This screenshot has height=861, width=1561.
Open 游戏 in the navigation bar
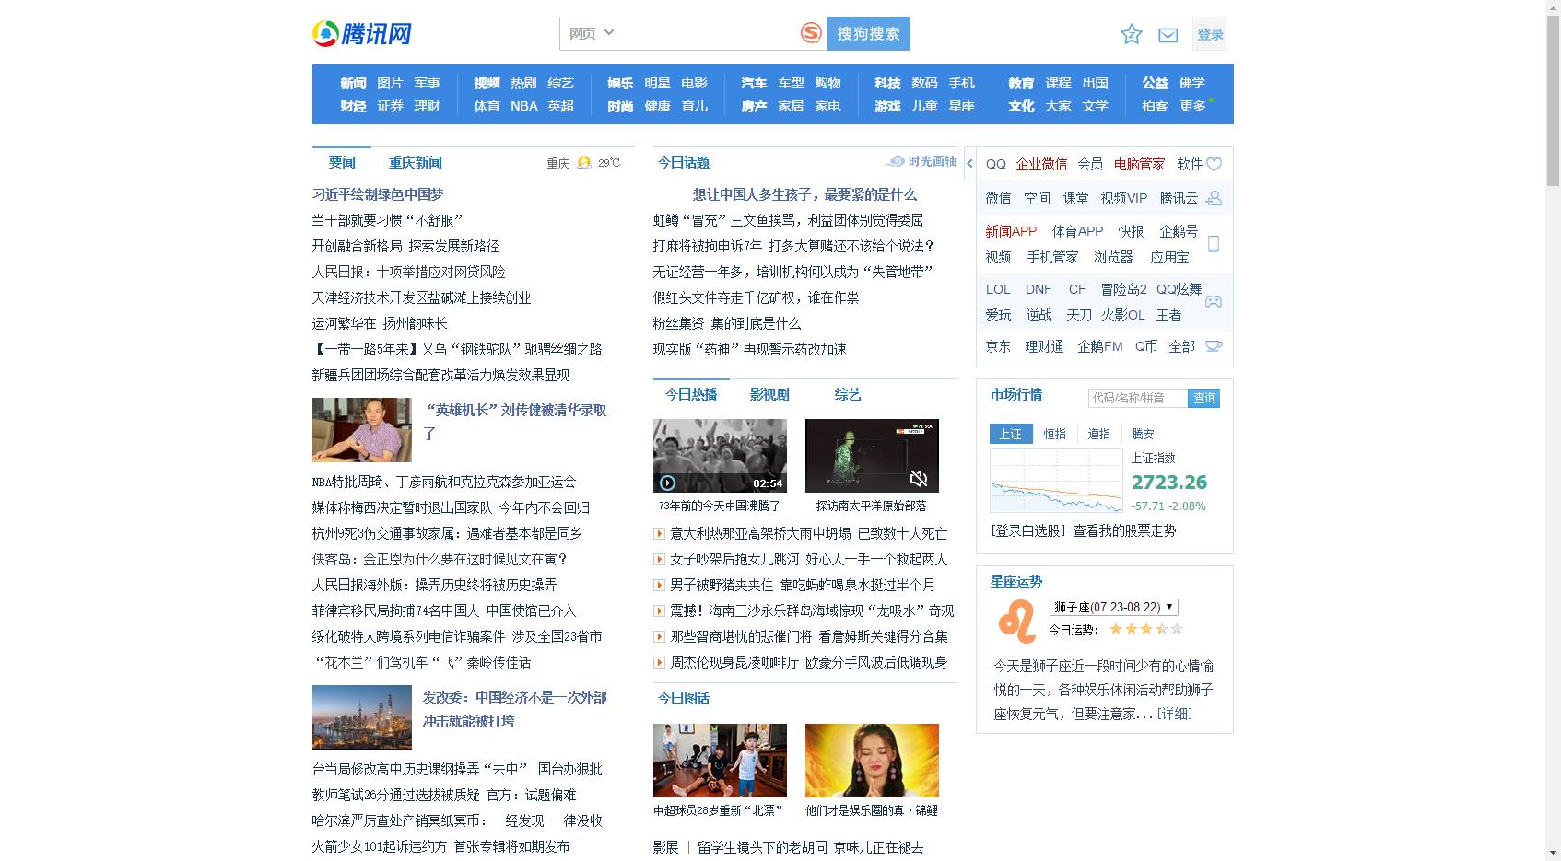pos(887,106)
